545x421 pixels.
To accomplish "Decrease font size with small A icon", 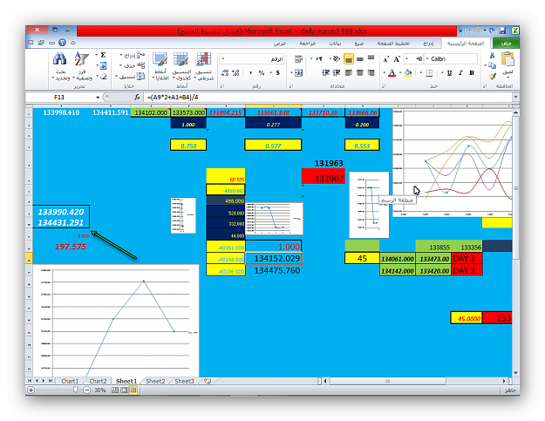I will [x=385, y=59].
